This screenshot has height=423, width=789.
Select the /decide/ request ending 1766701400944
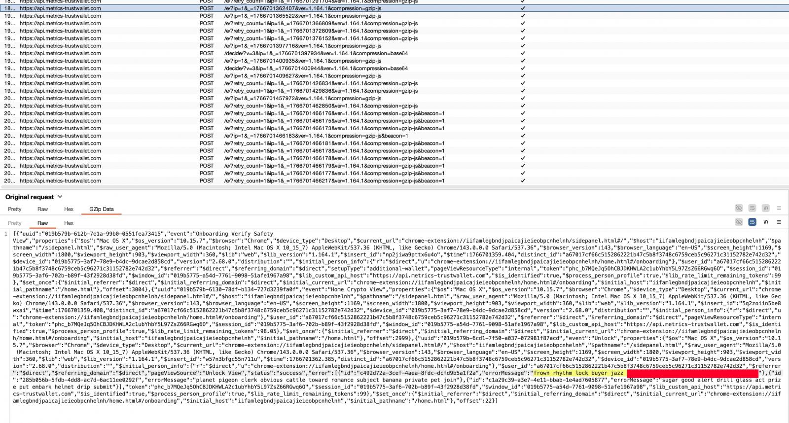coord(316,68)
